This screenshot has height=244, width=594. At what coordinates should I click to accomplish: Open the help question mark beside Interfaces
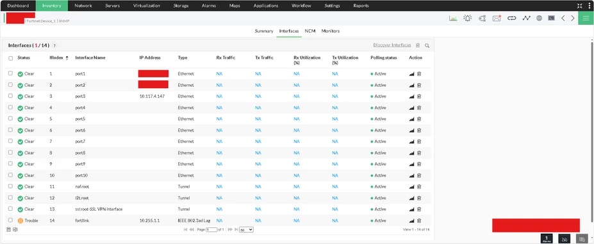54,46
